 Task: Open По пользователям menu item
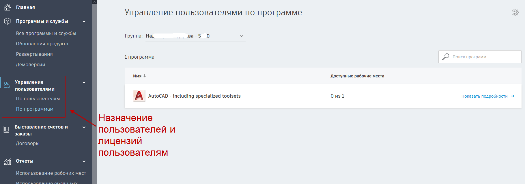(x=38, y=98)
